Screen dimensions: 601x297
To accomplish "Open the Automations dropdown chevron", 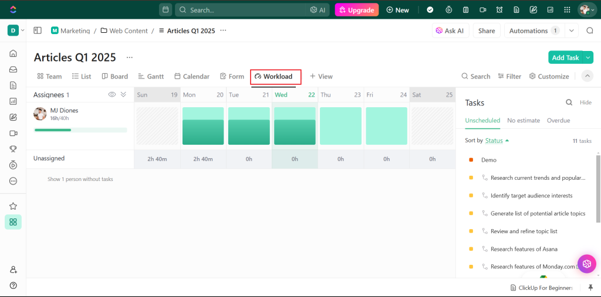I will [572, 30].
